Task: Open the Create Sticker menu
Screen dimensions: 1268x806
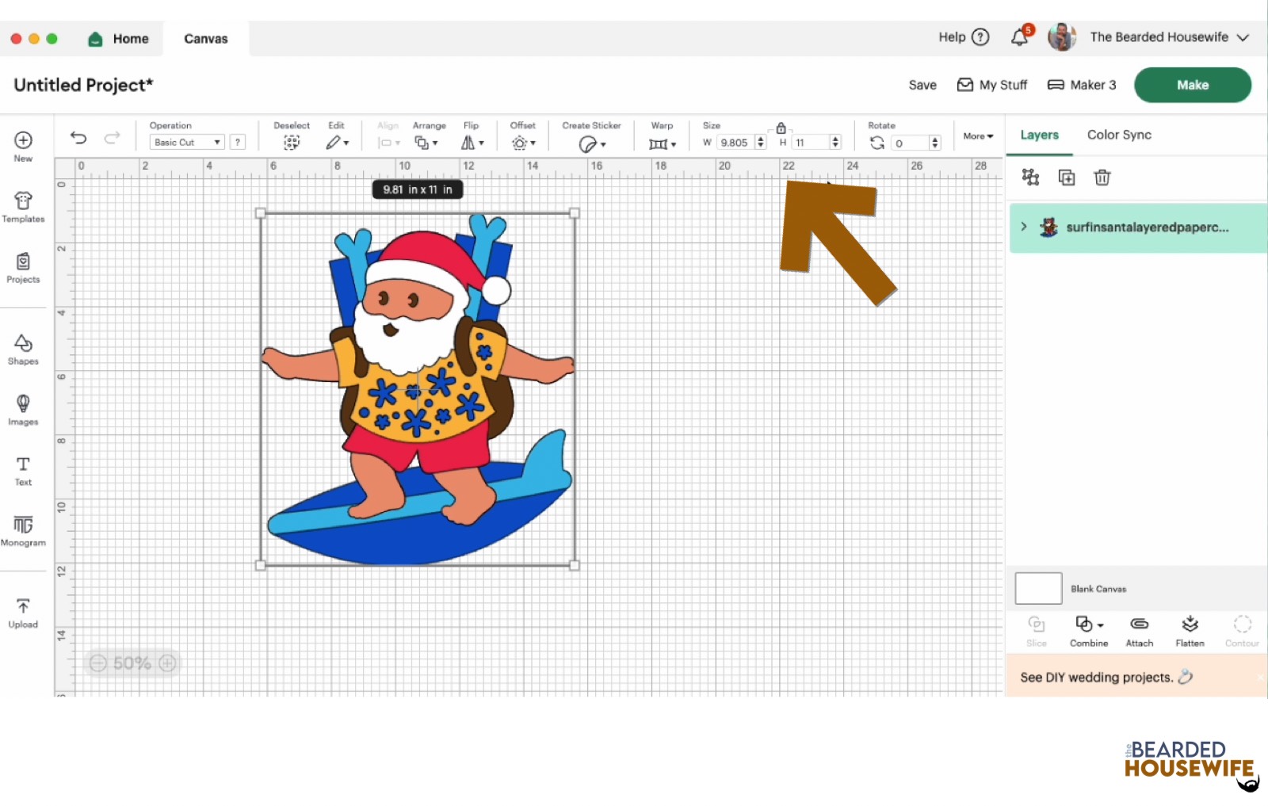Action: (x=592, y=143)
